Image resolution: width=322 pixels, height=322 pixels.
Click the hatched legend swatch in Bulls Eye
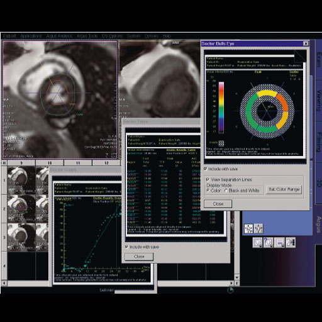pos(221,143)
